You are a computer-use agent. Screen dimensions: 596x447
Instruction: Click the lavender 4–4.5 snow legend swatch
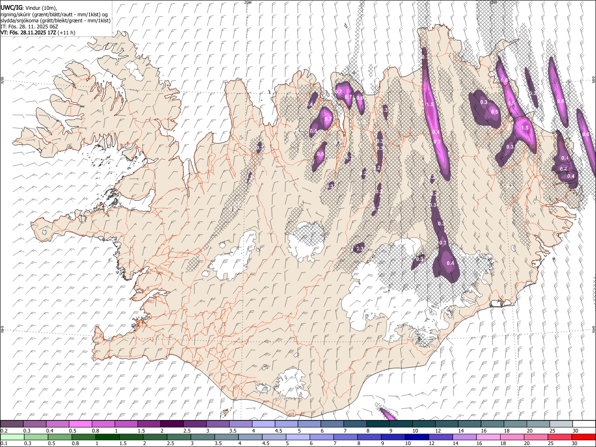pos(264,424)
